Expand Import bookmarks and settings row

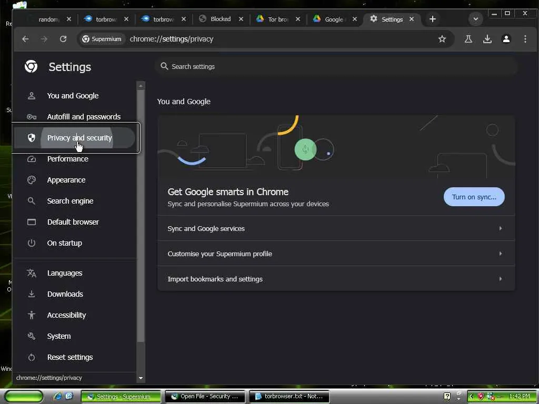(336, 279)
